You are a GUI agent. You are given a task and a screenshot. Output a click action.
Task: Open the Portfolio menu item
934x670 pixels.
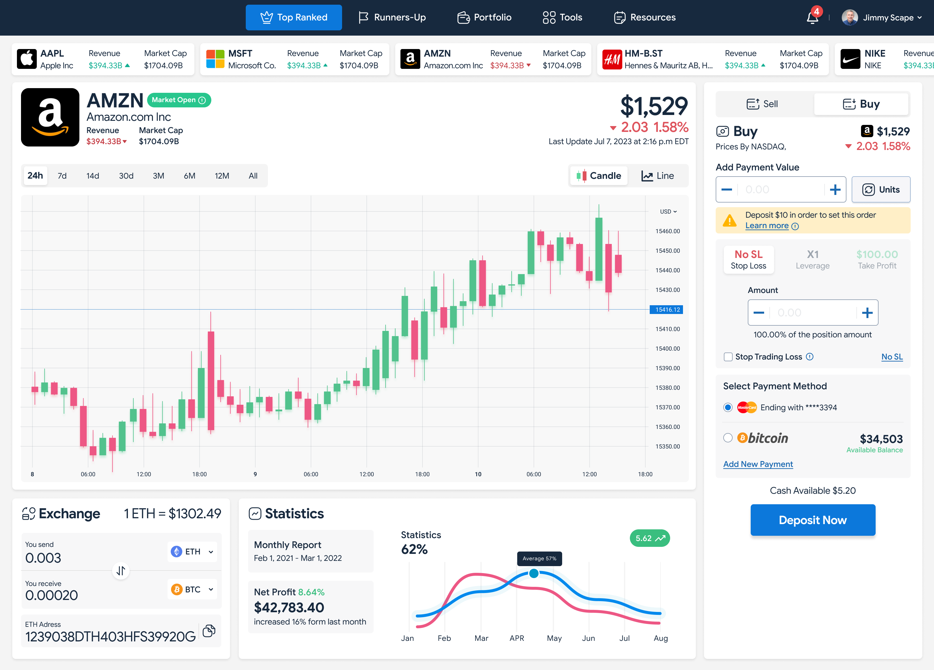(484, 17)
